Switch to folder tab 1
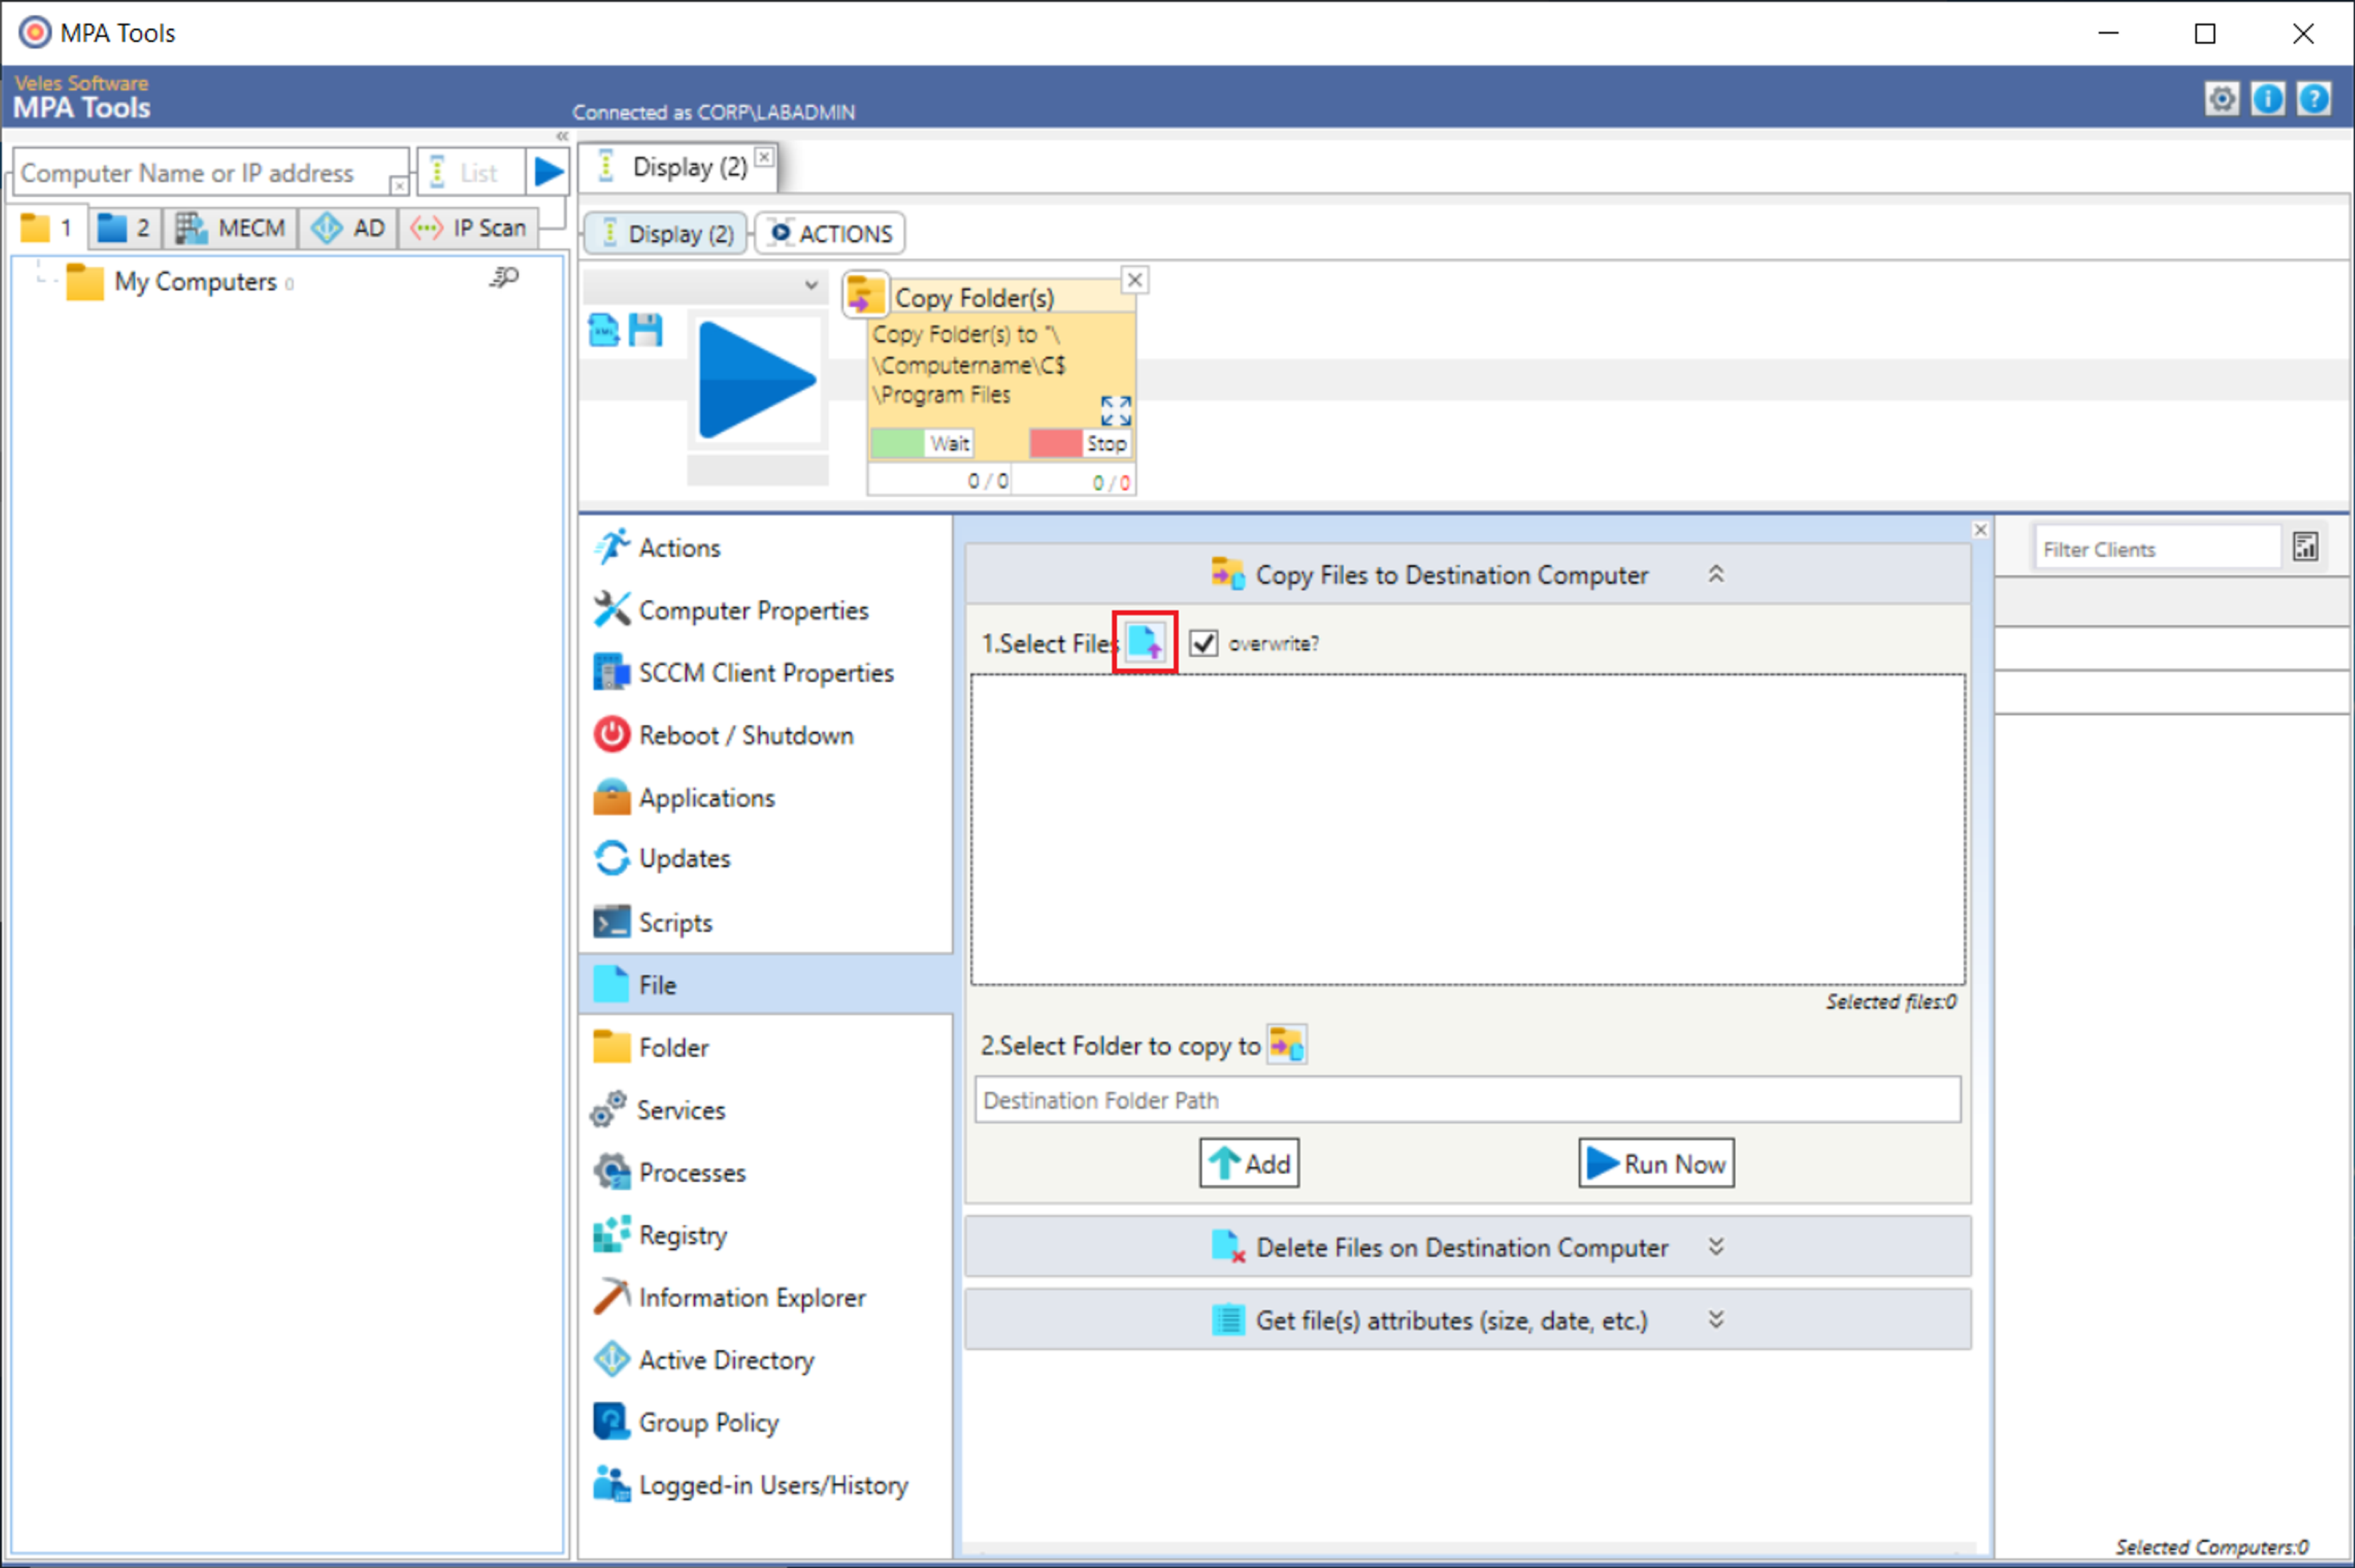The width and height of the screenshot is (2355, 1568). pos(47,228)
